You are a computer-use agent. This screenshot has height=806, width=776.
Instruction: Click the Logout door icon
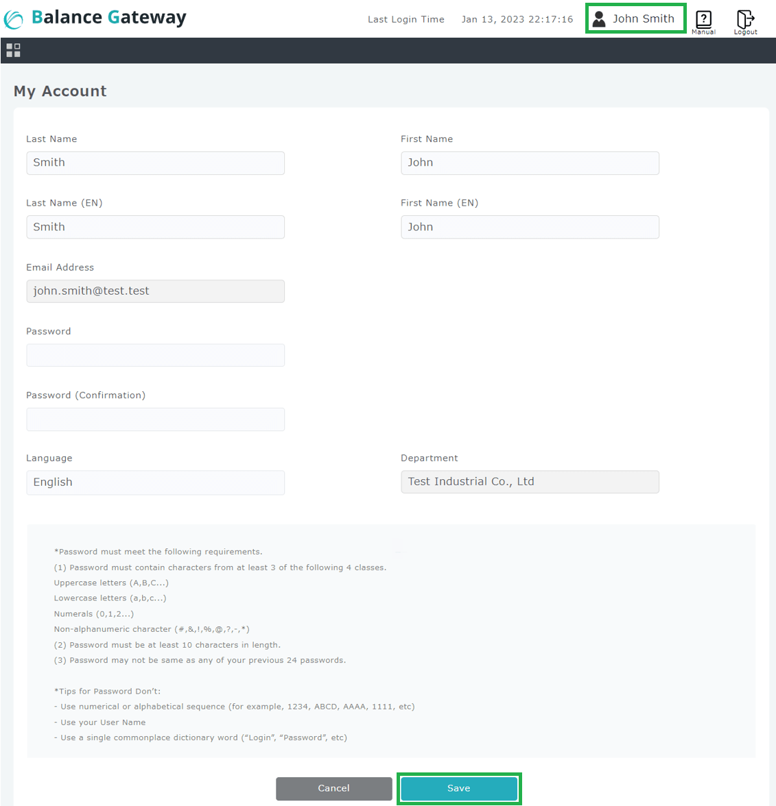[x=745, y=20]
